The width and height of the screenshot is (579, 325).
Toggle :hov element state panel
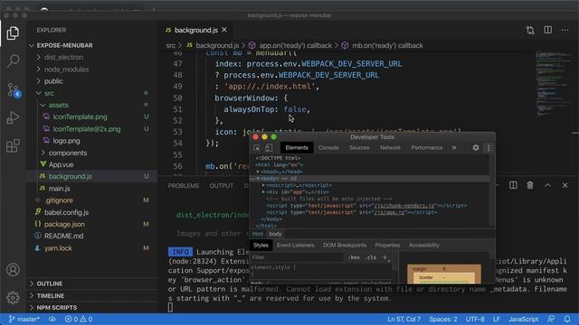[x=354, y=257]
